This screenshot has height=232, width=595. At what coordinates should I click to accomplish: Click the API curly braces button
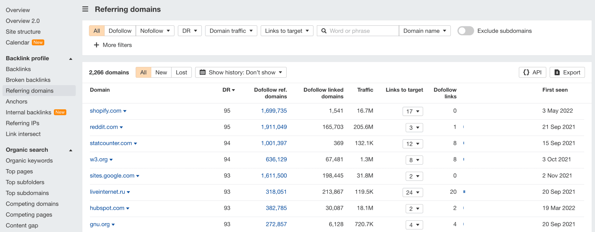[532, 72]
